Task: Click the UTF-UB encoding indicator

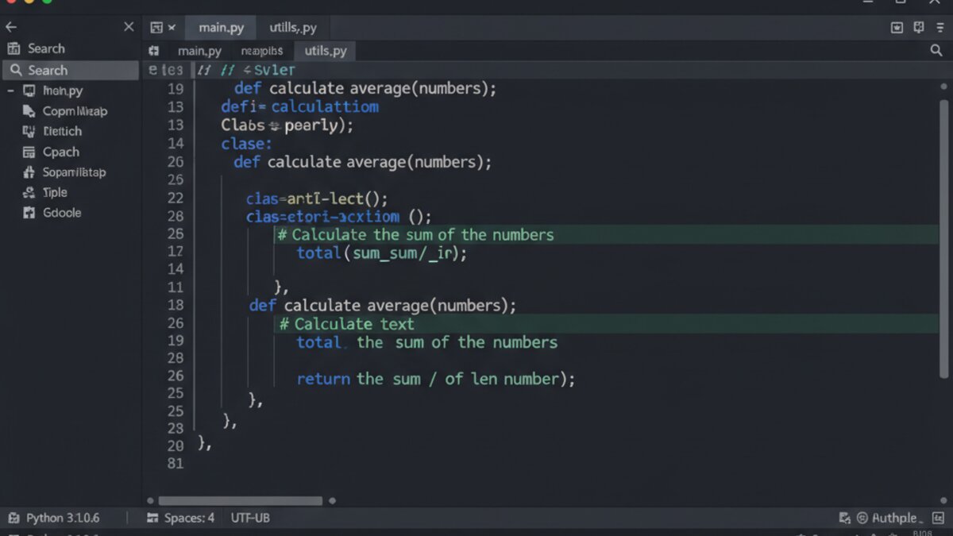Action: (x=250, y=518)
